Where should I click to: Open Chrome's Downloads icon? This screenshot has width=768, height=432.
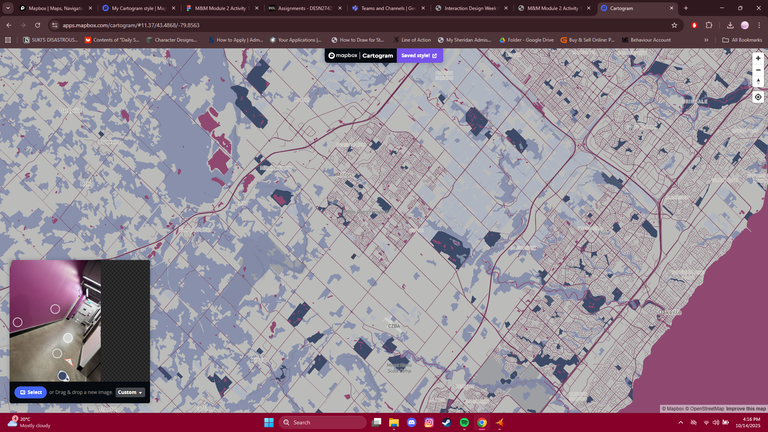730,25
